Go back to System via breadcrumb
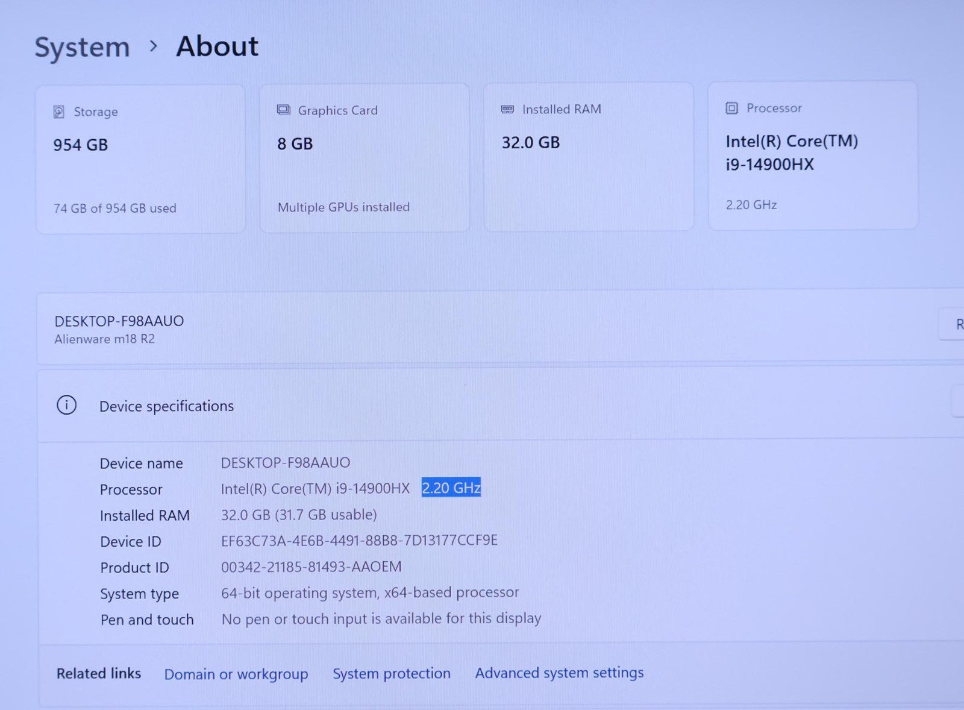The image size is (964, 710). (82, 47)
